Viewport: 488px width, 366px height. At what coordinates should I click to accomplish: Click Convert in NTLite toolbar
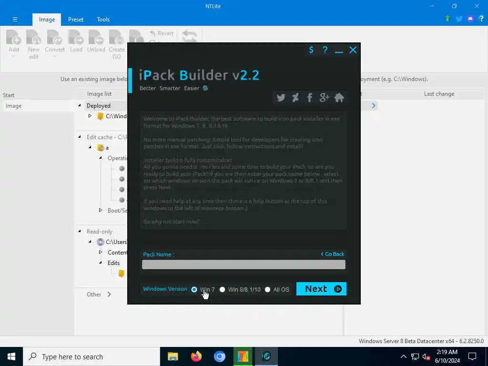coord(54,43)
